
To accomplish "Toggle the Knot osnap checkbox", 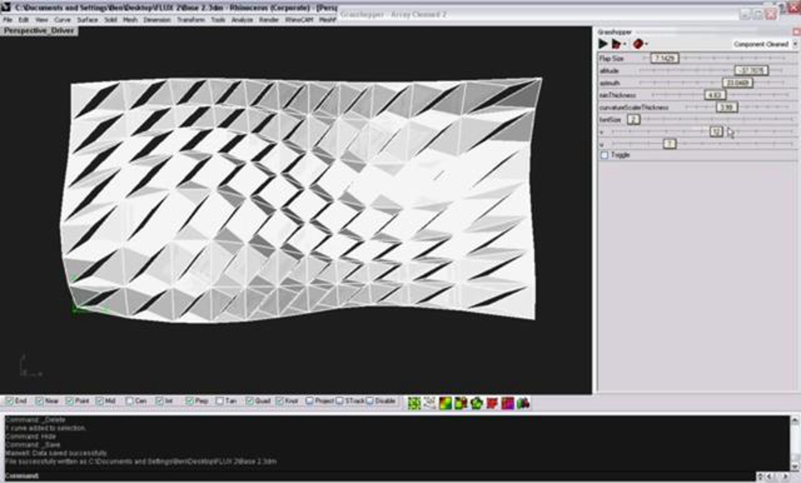I will [x=280, y=401].
